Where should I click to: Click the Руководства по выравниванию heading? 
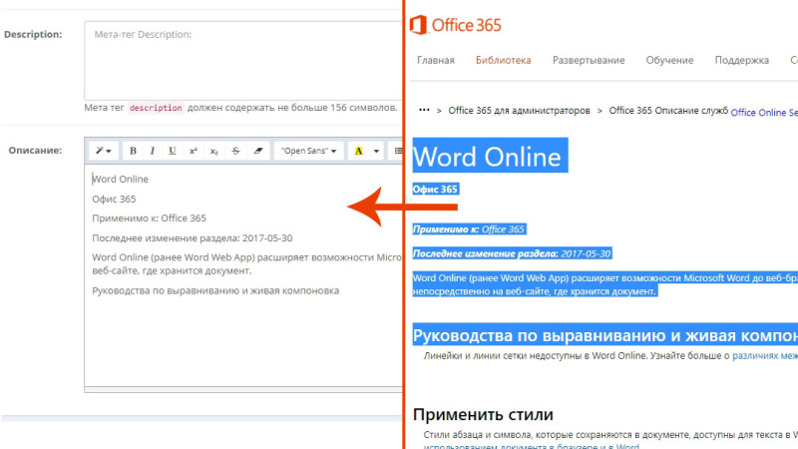tap(605, 335)
